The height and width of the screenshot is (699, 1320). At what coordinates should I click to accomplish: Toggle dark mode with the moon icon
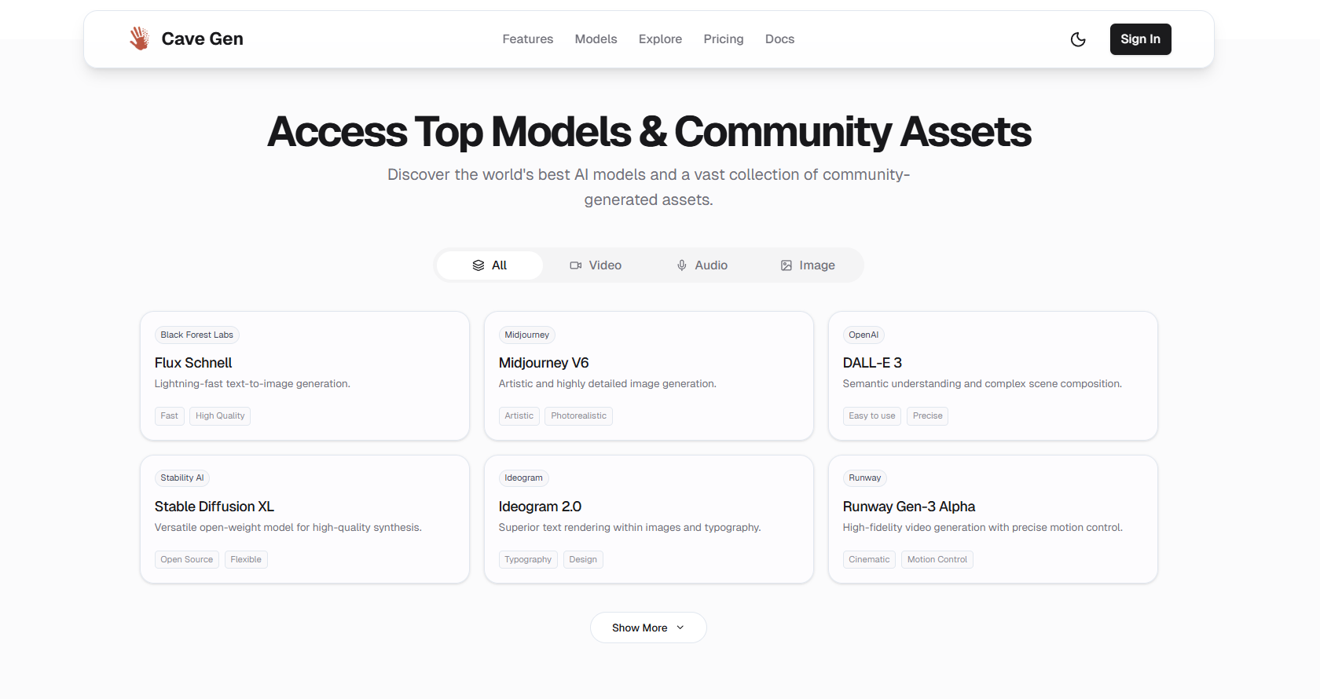[1078, 39]
